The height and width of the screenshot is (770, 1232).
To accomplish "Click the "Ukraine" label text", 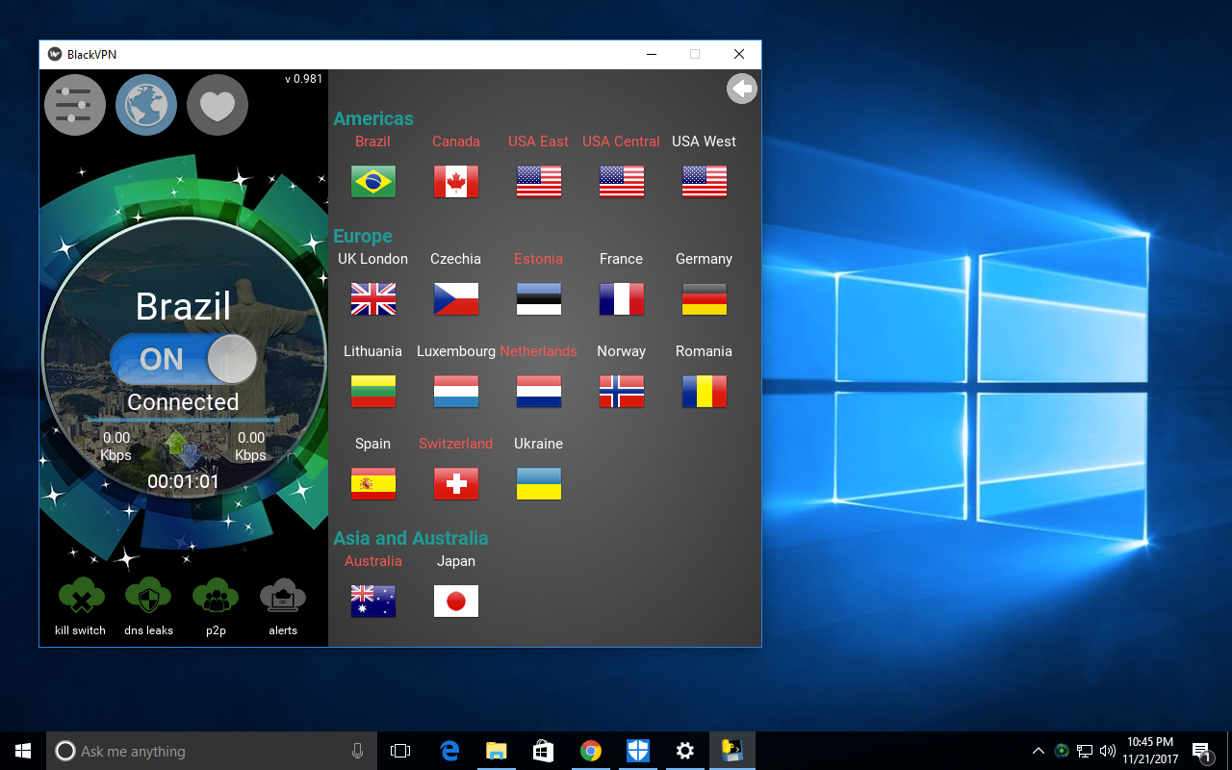I will coord(538,444).
